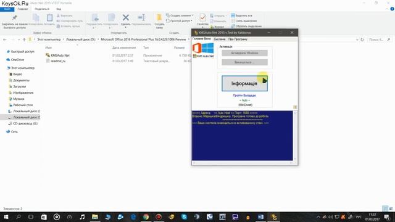Select the Головне Вікно tab
Viewport: 395px width, 222px height.
(202, 39)
